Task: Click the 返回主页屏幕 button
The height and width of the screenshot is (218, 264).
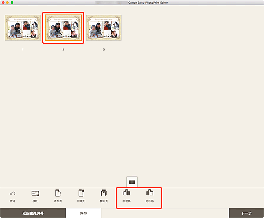Action: point(33,213)
